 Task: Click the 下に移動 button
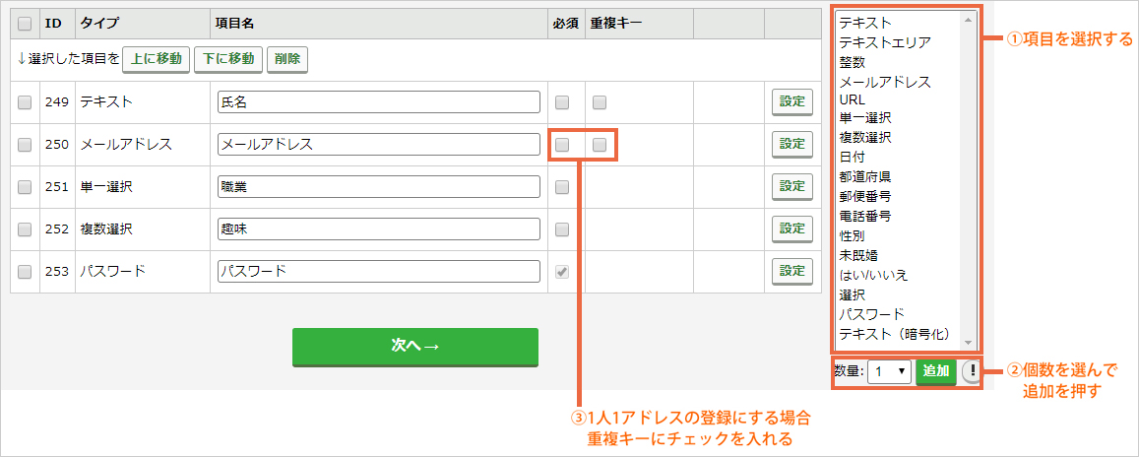click(228, 59)
